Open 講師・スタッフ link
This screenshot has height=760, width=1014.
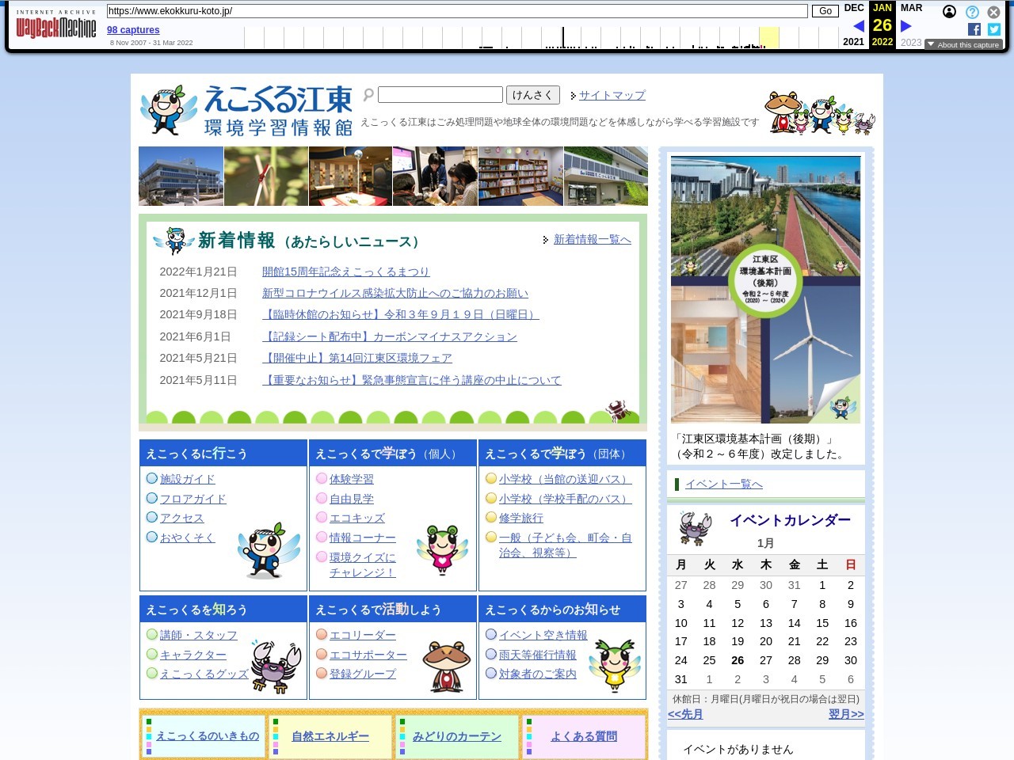199,635
